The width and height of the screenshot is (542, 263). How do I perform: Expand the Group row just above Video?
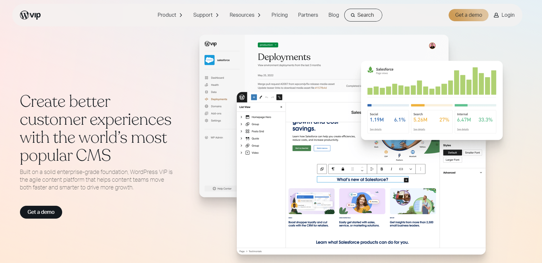pos(241,146)
